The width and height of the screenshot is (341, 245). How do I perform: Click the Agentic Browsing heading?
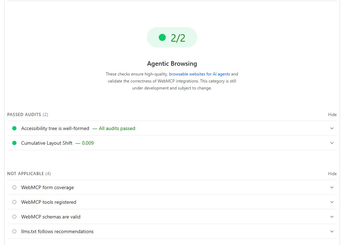coord(172,64)
